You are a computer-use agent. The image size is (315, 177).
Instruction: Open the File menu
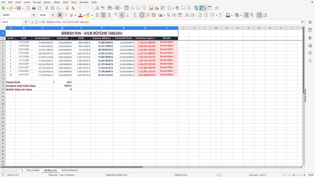click(3, 2)
